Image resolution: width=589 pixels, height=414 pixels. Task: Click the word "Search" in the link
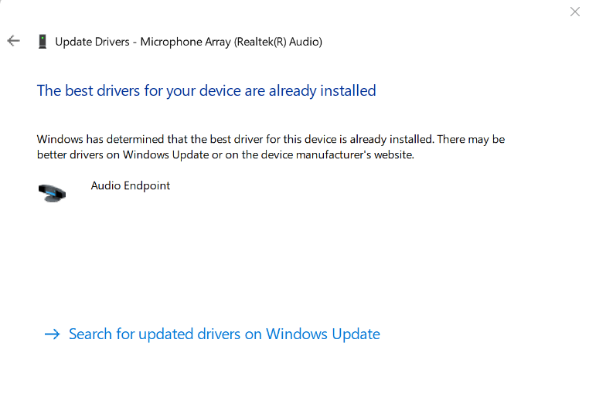(x=90, y=334)
